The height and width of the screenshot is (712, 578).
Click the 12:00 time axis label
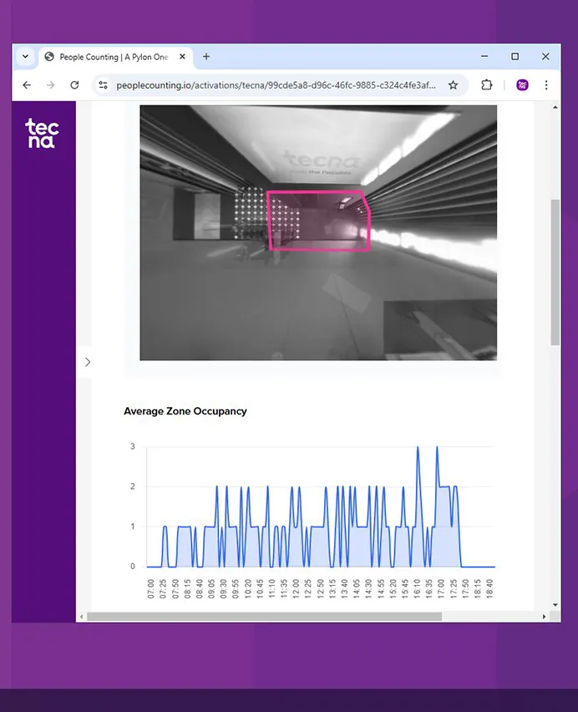pos(296,588)
